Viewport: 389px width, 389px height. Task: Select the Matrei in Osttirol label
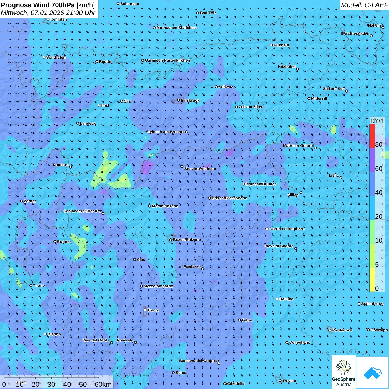point(298,146)
